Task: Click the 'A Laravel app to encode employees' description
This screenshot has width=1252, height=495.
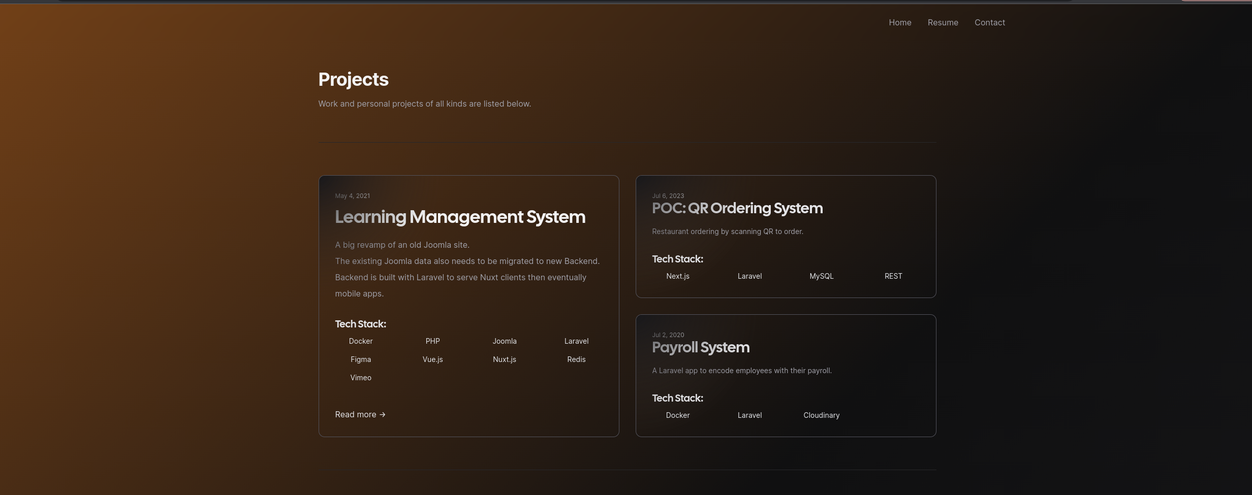Action: click(x=742, y=371)
